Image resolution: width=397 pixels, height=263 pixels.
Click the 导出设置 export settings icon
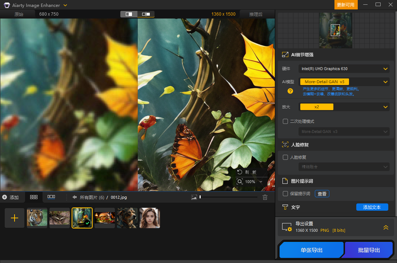[287, 227]
